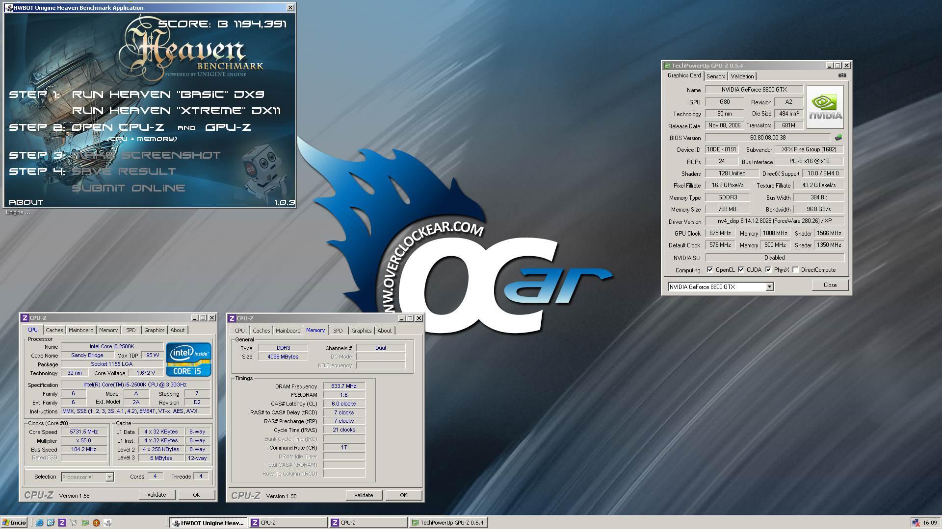Viewport: 942px width, 529px height.
Task: Click the system clock showing 16:09
Action: point(930,523)
